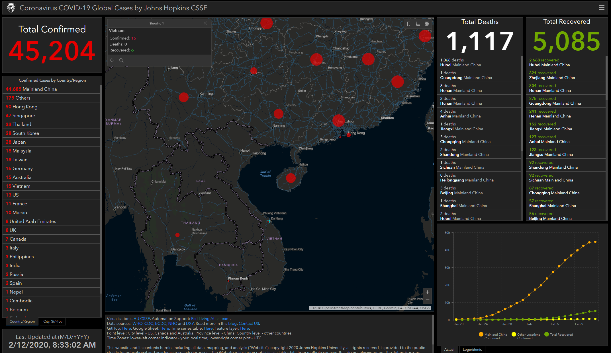This screenshot has height=353, width=611.
Task: Open the hamburger menu in header
Action: tap(602, 8)
